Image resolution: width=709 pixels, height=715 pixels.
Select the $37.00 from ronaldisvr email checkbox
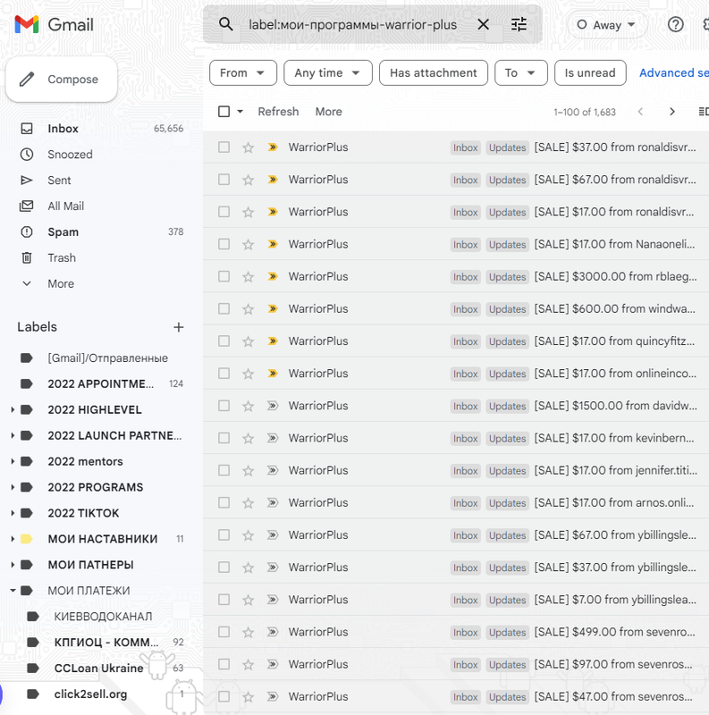[224, 147]
